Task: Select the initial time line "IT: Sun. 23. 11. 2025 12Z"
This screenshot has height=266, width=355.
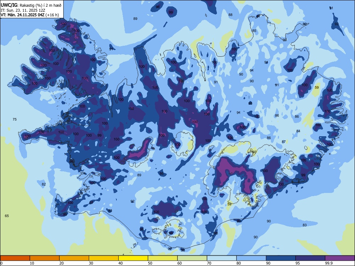Action: point(23,10)
